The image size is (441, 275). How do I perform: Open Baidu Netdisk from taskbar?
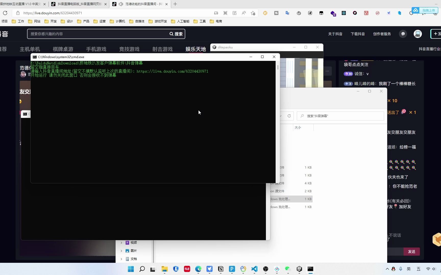pos(277,269)
